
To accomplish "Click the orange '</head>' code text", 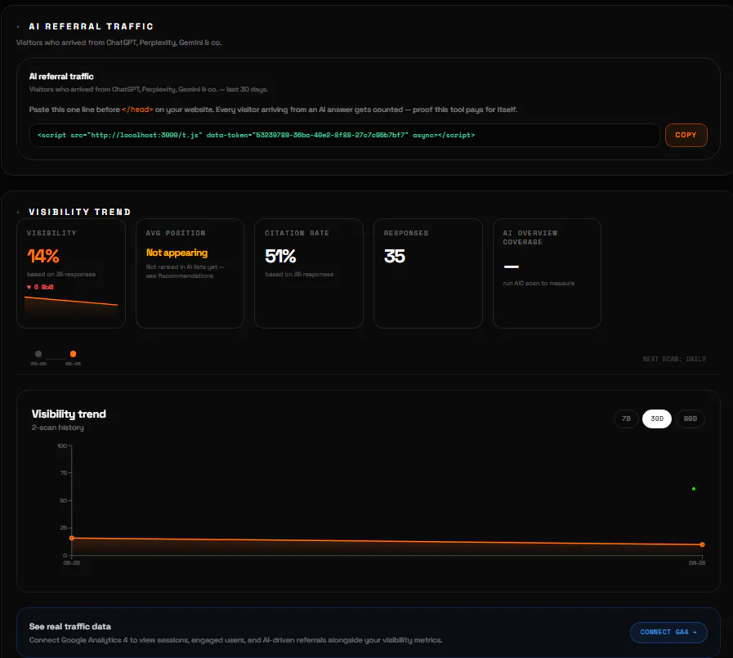I will click(137, 110).
